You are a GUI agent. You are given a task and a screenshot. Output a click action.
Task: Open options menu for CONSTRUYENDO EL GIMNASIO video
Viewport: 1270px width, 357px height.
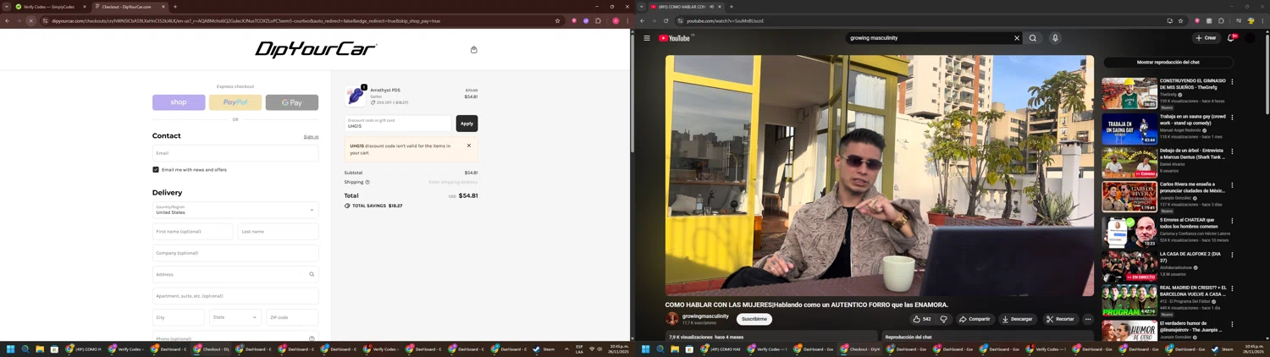click(1232, 82)
